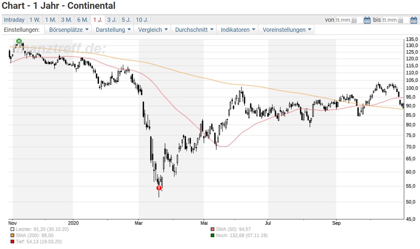
Task: Open the Börsenplätze dropdown
Action: tap(69, 30)
